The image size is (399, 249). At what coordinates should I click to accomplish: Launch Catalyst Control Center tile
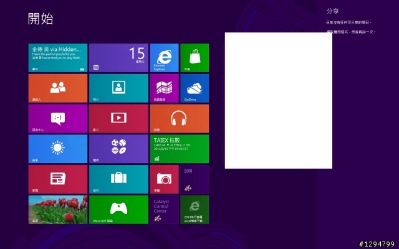click(164, 210)
